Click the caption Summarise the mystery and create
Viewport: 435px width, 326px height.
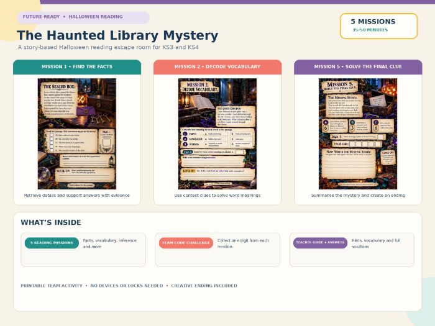[x=358, y=196]
